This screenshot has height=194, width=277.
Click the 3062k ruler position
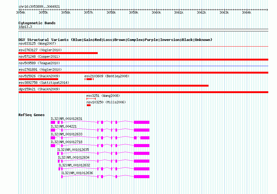(x=201, y=12)
